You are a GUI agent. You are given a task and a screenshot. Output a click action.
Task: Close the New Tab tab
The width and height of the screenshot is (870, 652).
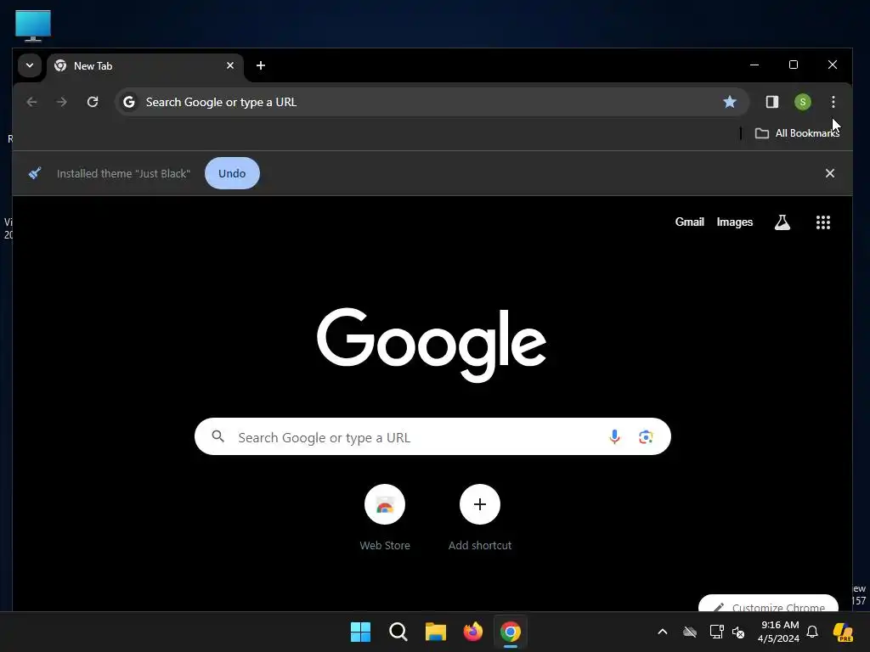pos(230,65)
